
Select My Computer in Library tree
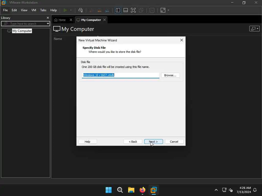tap(22, 31)
